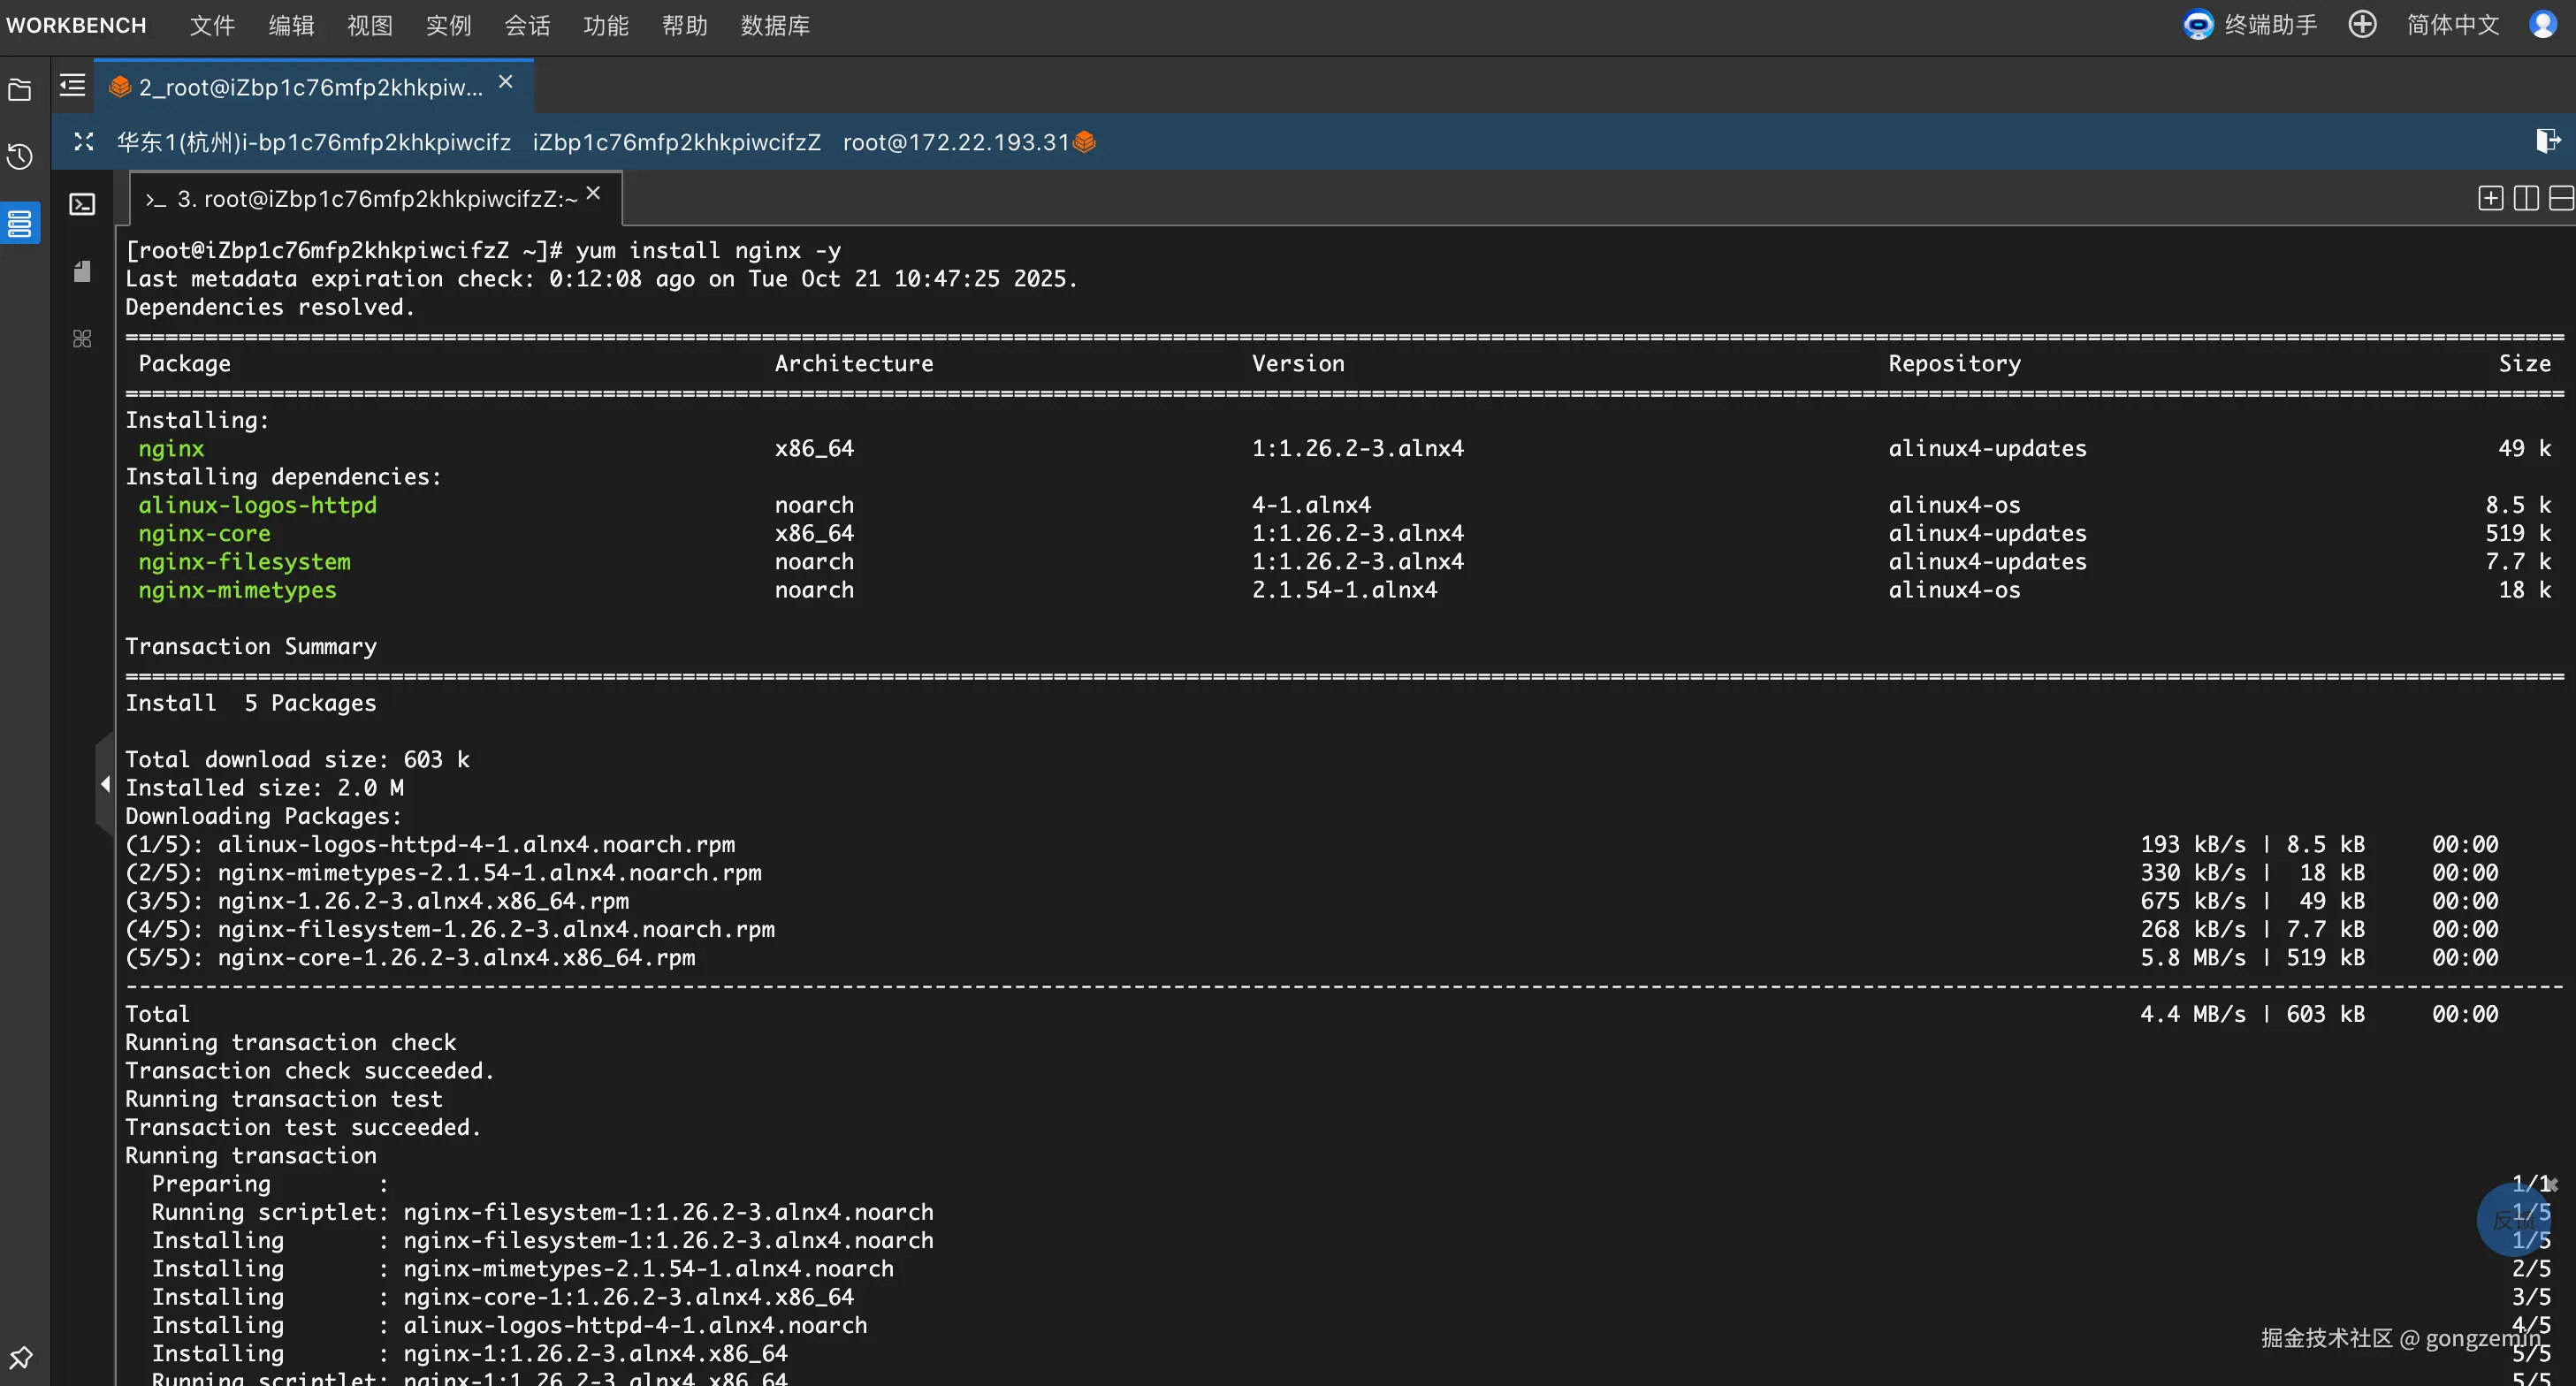Split the terminal horizontally into rows
Screen dimensions: 2576x1386
coord(2560,198)
